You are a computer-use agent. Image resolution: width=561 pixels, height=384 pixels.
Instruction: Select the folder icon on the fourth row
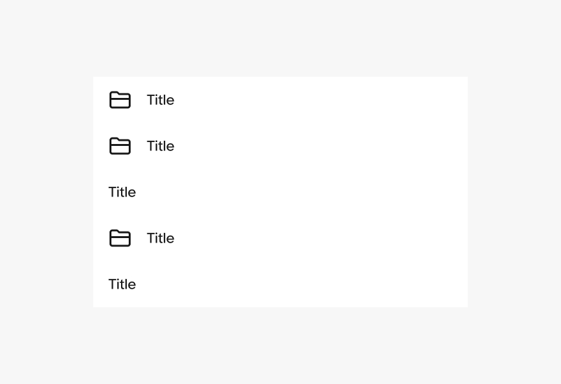tap(120, 238)
